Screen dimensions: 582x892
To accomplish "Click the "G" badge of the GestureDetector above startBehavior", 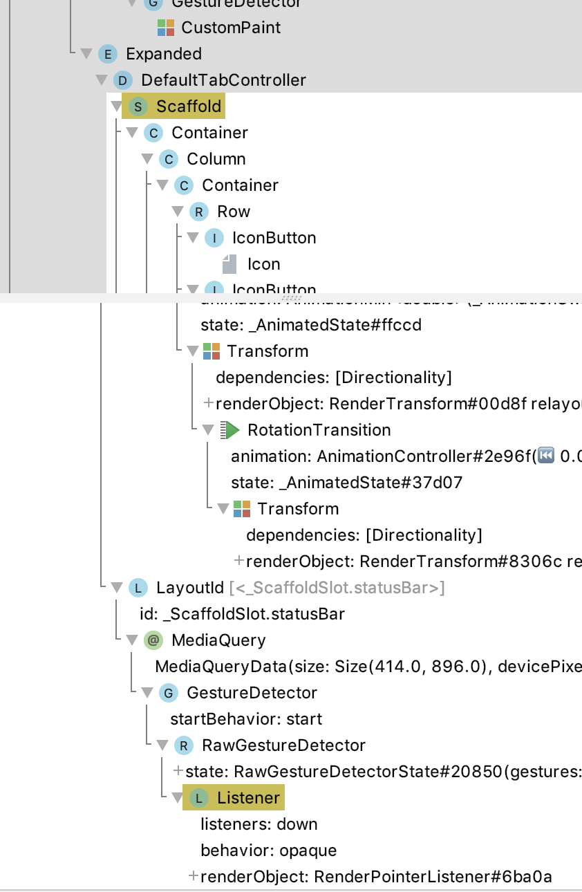I will pyautogui.click(x=169, y=693).
